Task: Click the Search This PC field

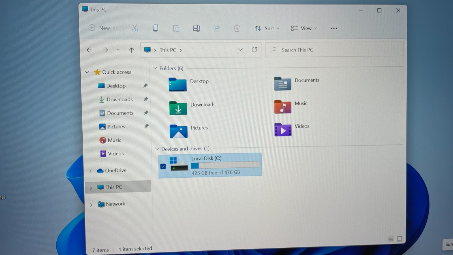Action: tap(334, 50)
